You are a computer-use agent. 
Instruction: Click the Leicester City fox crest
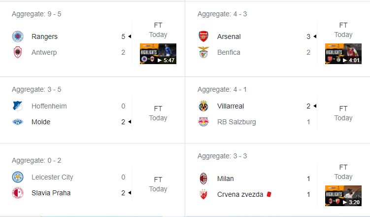18,177
